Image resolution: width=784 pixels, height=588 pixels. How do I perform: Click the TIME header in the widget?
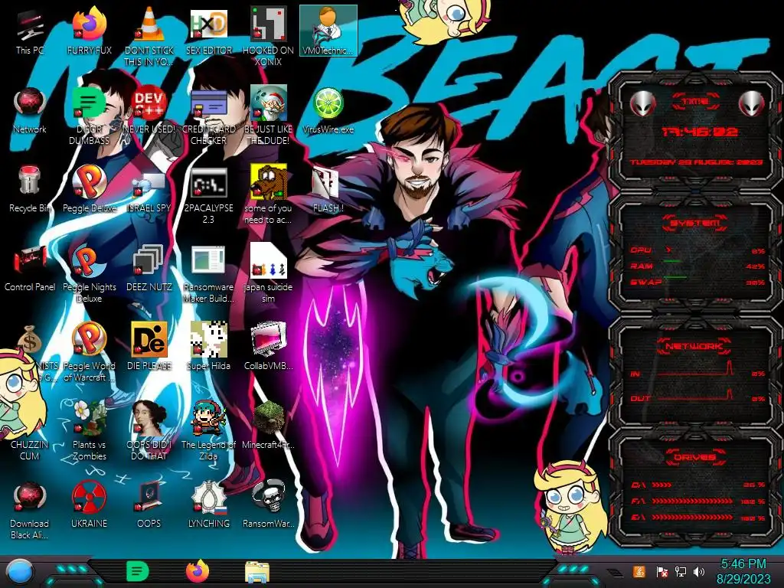click(x=695, y=102)
